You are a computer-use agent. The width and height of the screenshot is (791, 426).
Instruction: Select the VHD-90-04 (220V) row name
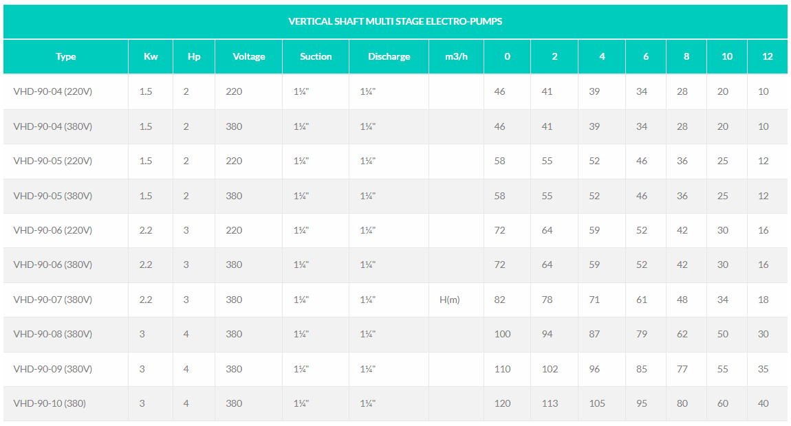pos(53,92)
